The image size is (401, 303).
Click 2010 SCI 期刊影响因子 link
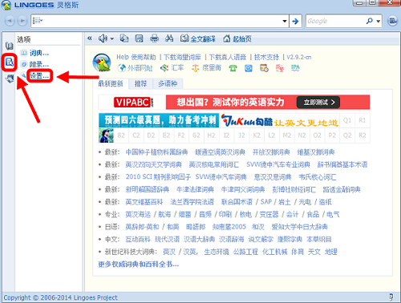pos(158,177)
